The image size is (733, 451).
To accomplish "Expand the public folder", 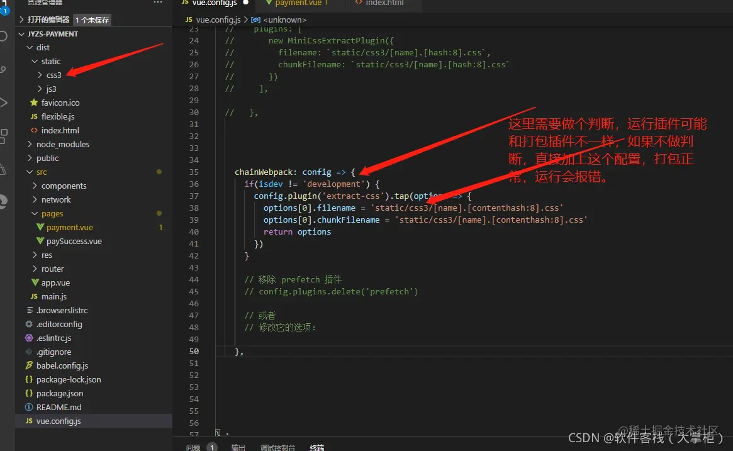I will (x=30, y=158).
